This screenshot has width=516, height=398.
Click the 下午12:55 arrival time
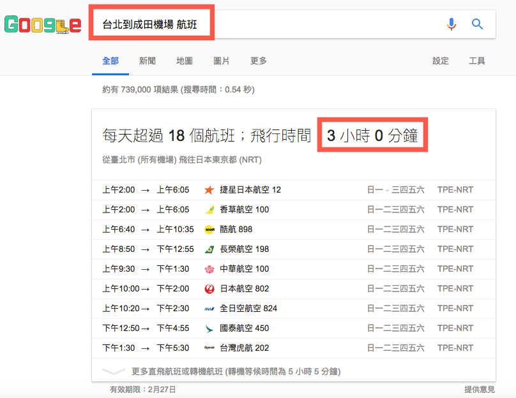[x=175, y=249]
